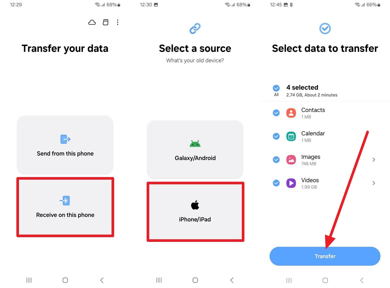This screenshot has height=288, width=390.
Task: Open the SD card storage icon
Action: [x=106, y=22]
